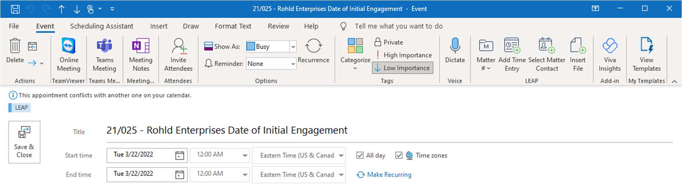This screenshot has width=682, height=185.
Task: Click the Make Recurring link
Action: pos(389,175)
